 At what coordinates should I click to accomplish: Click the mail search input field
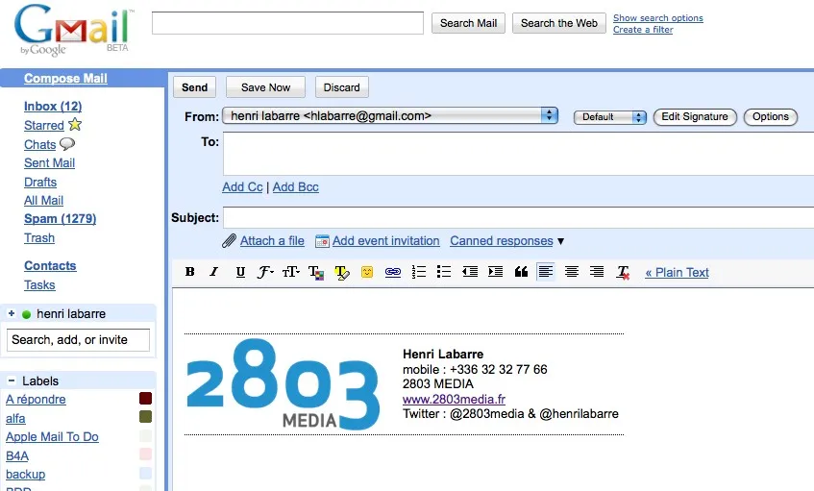point(287,23)
